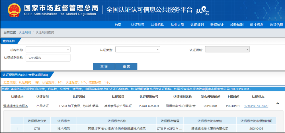Collapse the result row with chevron arrow
Viewport: 285px width, 133px height.
(278, 103)
